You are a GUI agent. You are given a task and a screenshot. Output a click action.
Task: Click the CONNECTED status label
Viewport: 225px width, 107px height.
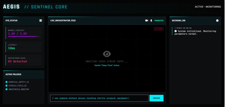pos(159,21)
